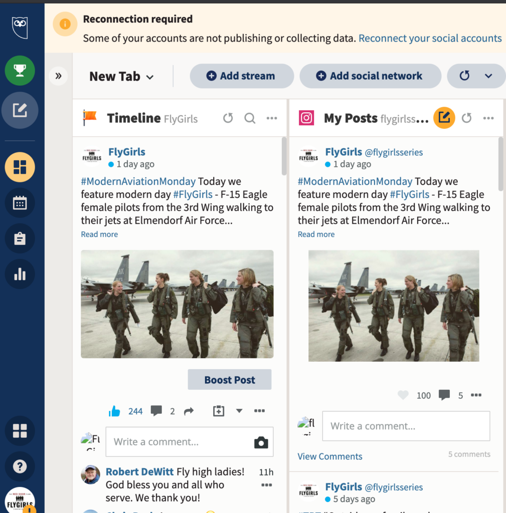Open FlyGirls profile name in Timeline post
The height and width of the screenshot is (513, 506).
(127, 152)
